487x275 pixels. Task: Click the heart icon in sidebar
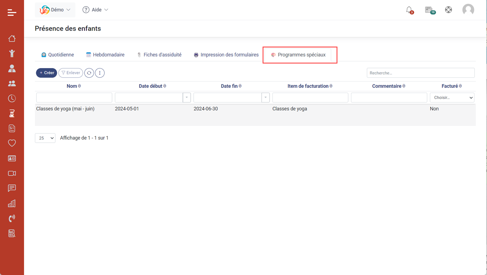point(12,143)
